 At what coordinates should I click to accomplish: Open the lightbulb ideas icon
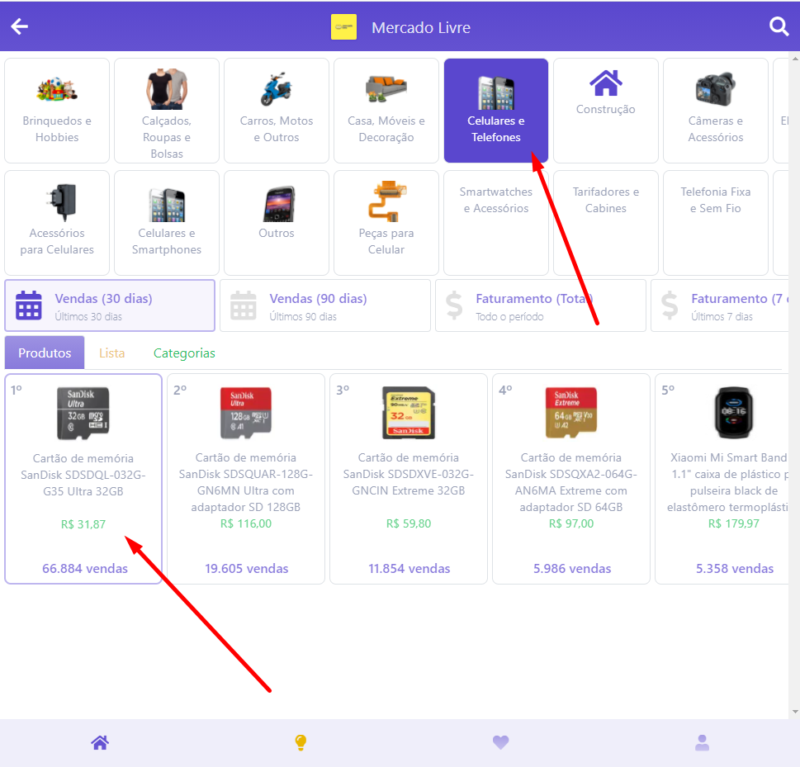(301, 742)
